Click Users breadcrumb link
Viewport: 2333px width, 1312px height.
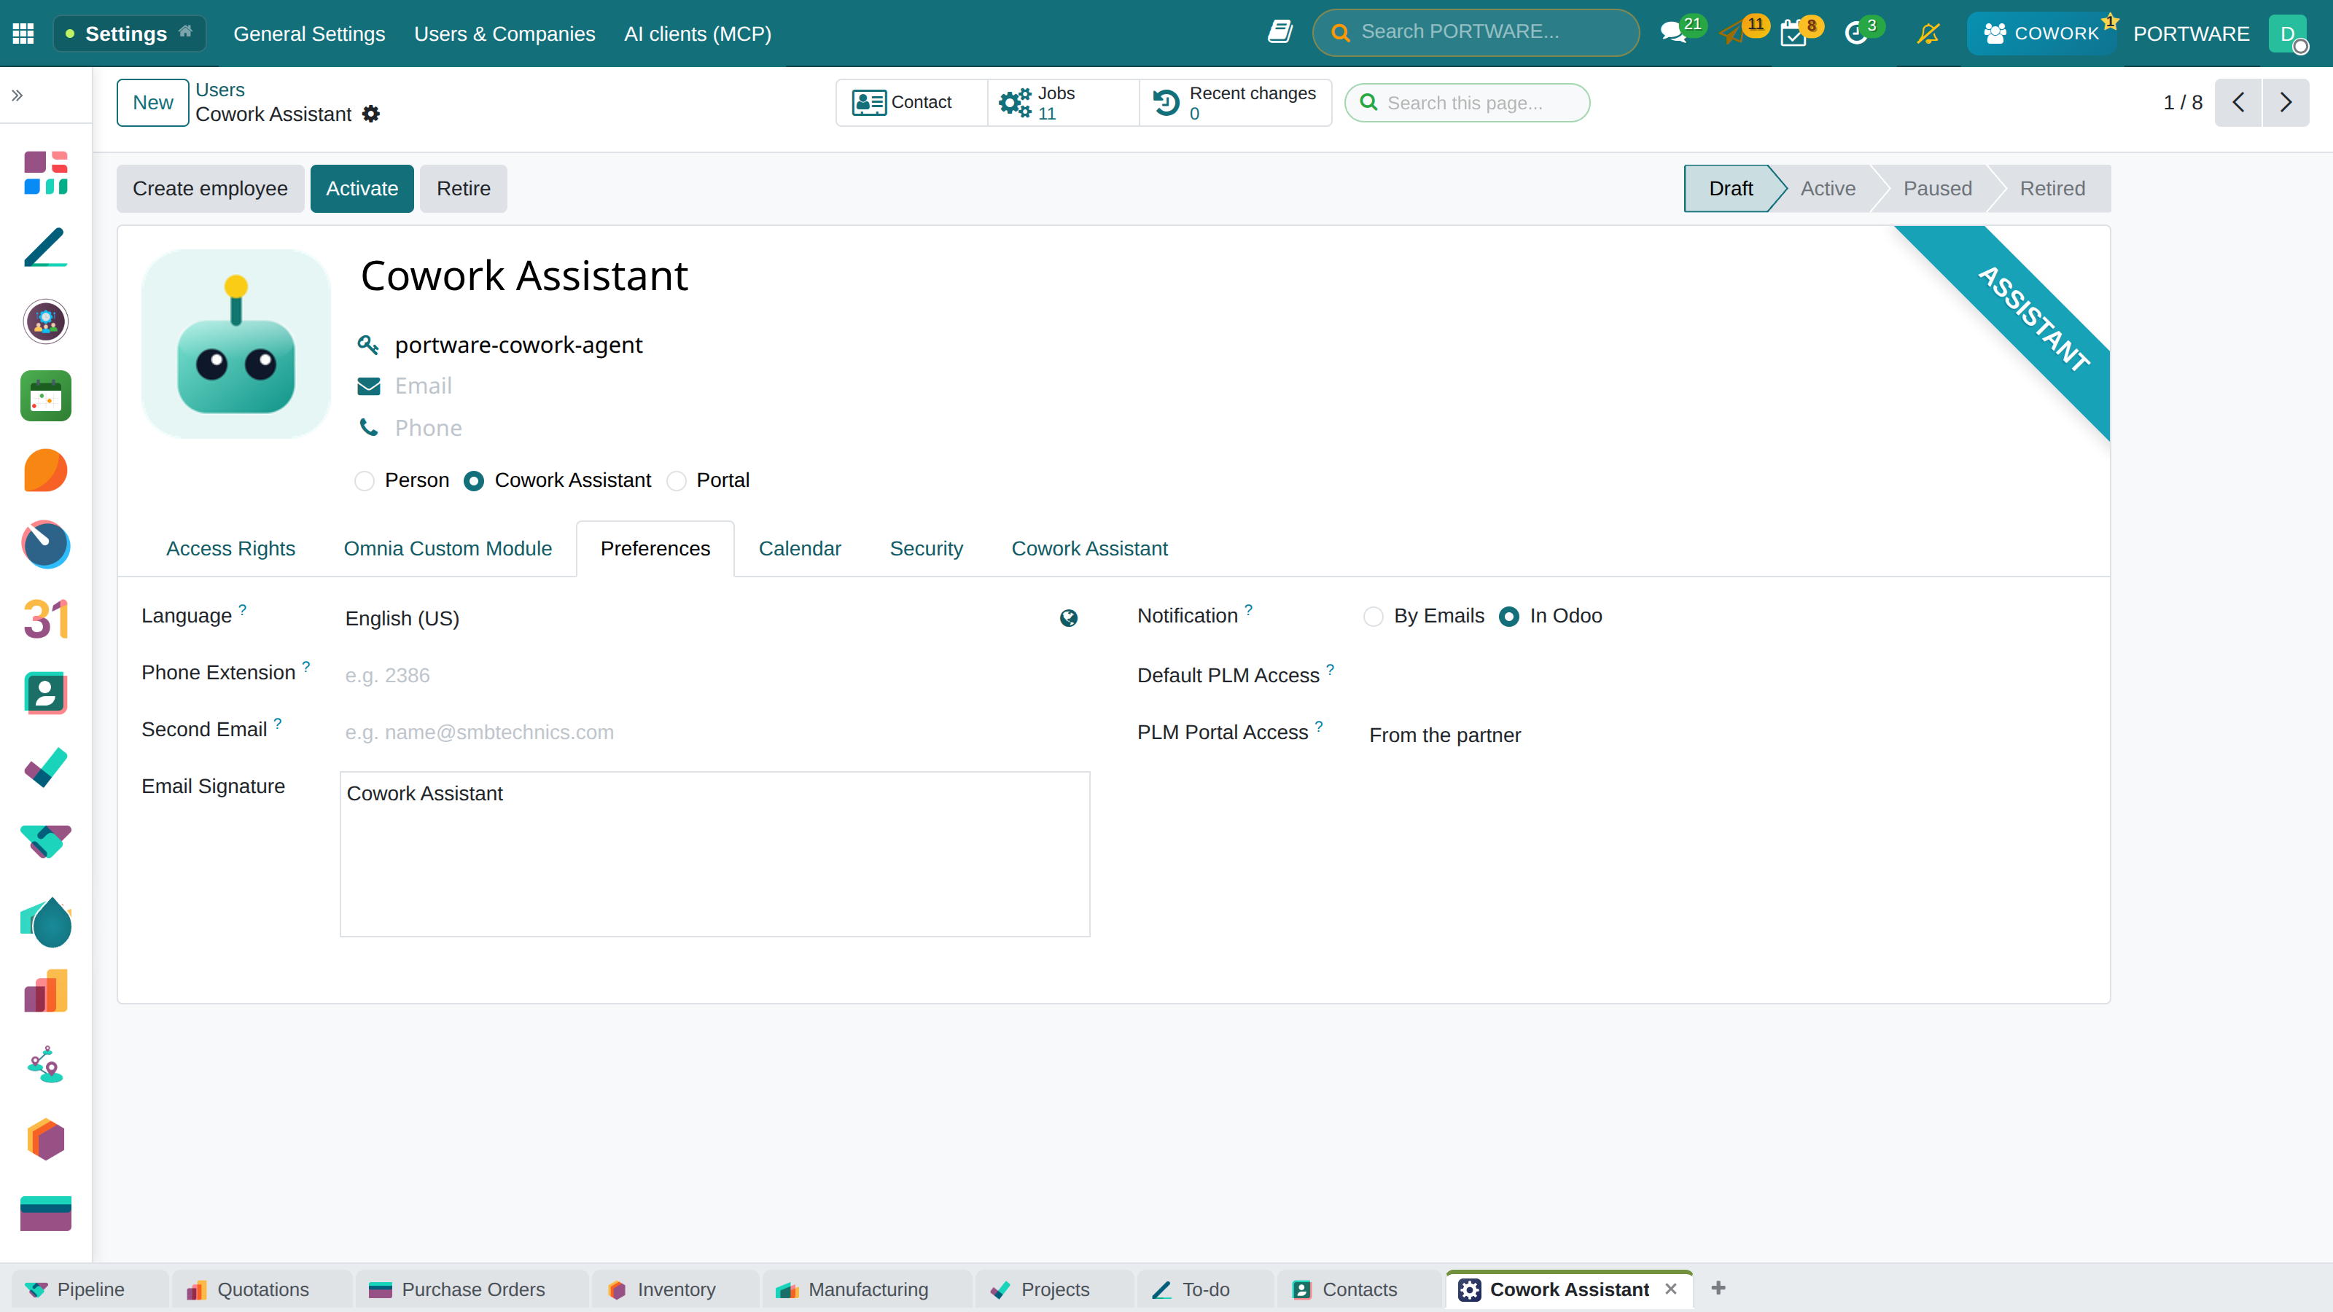(220, 90)
